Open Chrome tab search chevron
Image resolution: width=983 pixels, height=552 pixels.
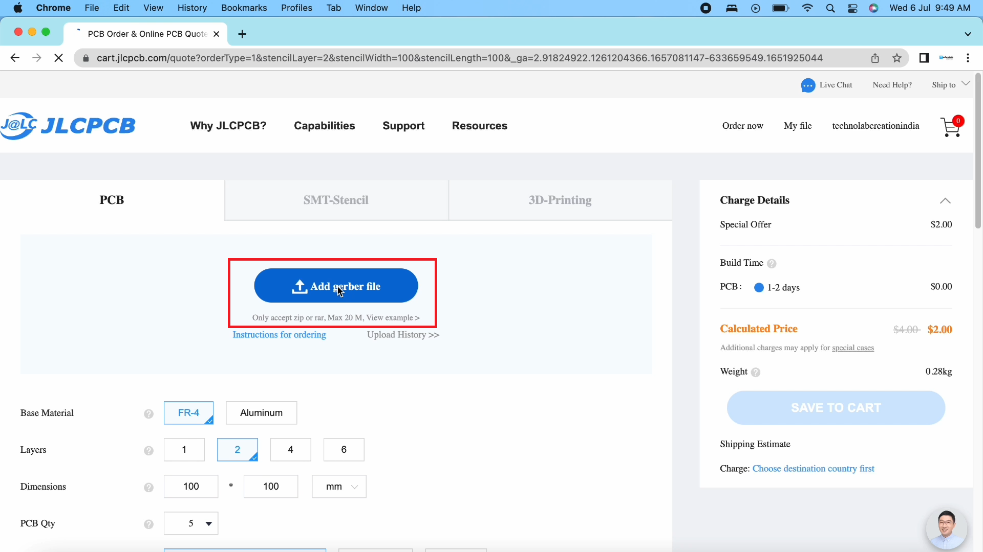click(x=968, y=34)
